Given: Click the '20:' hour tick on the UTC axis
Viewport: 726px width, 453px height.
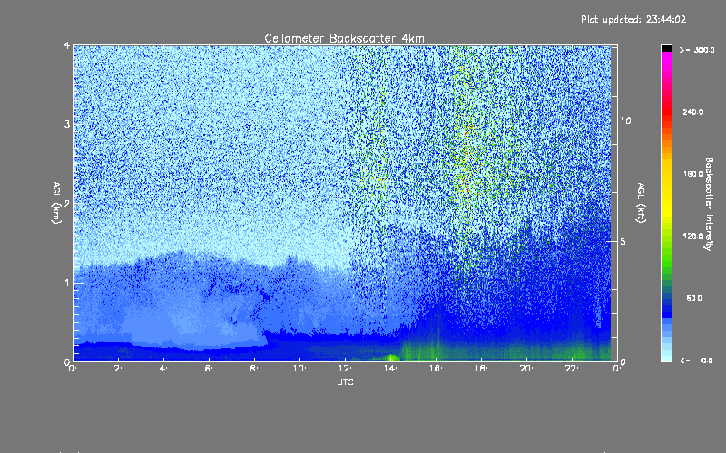Looking at the screenshot, I should coord(526,369).
